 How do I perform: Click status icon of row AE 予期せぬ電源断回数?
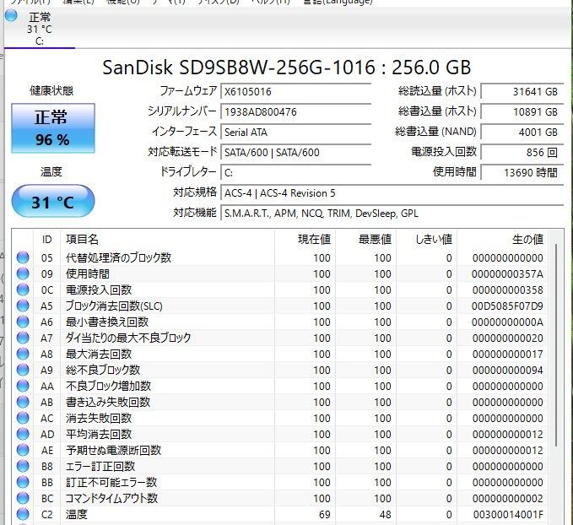tap(23, 451)
